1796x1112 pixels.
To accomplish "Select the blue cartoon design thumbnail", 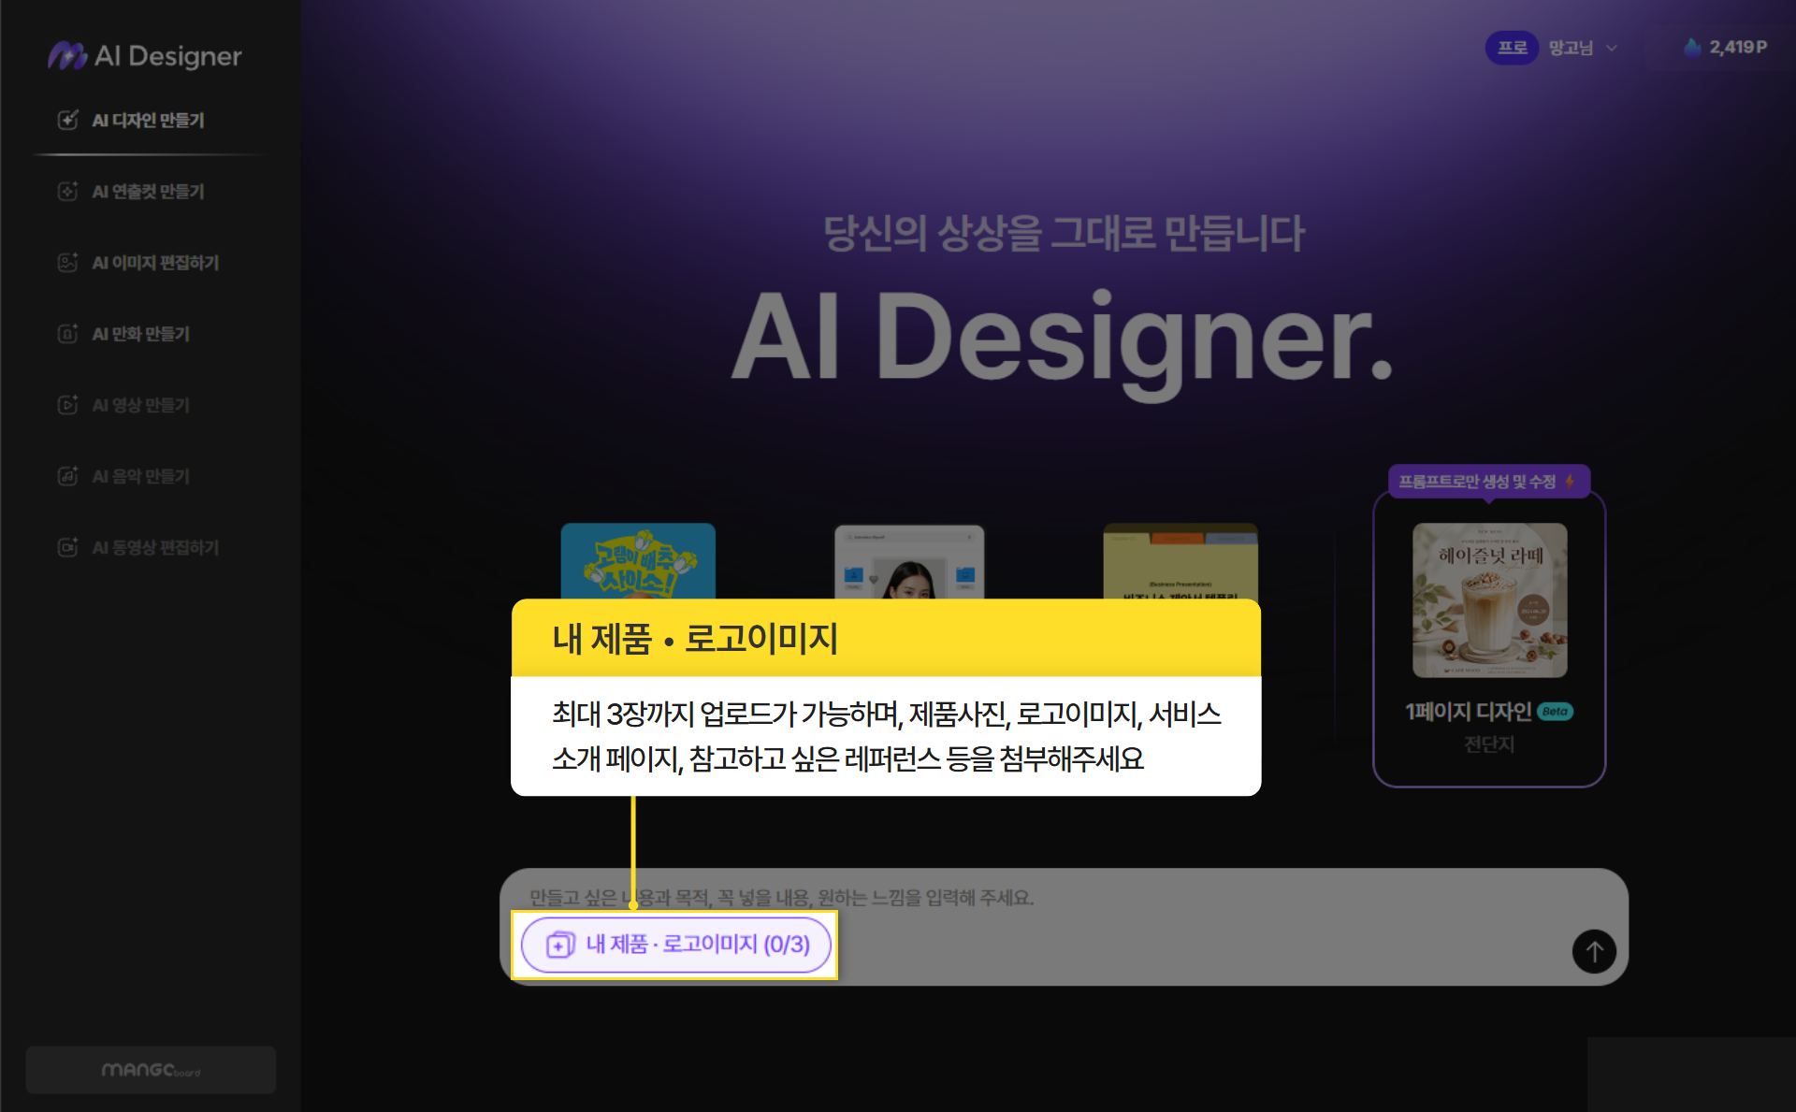I will (x=638, y=561).
